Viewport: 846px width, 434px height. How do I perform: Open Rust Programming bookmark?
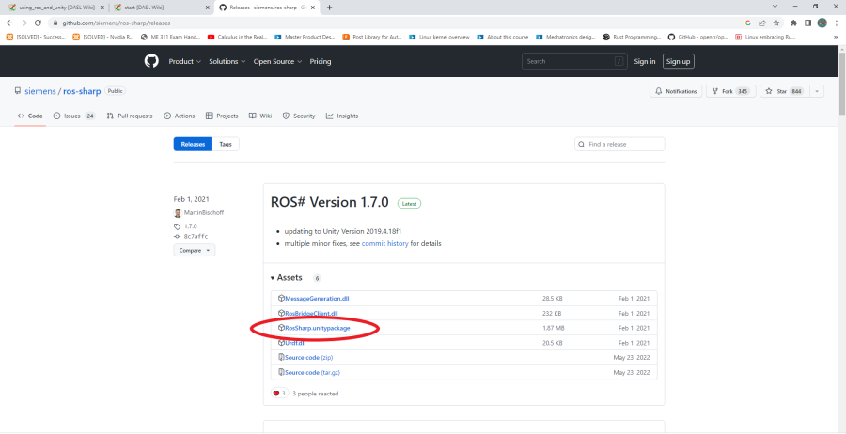click(x=632, y=38)
